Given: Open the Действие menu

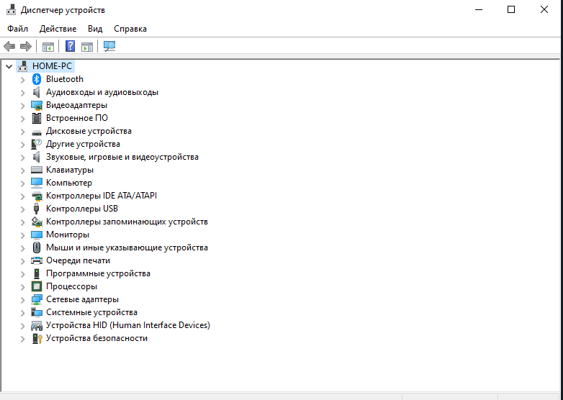Looking at the screenshot, I should 58,29.
